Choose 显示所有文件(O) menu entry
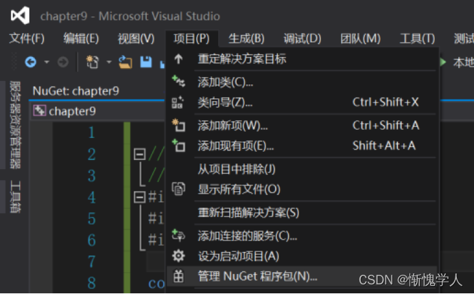 302,190
